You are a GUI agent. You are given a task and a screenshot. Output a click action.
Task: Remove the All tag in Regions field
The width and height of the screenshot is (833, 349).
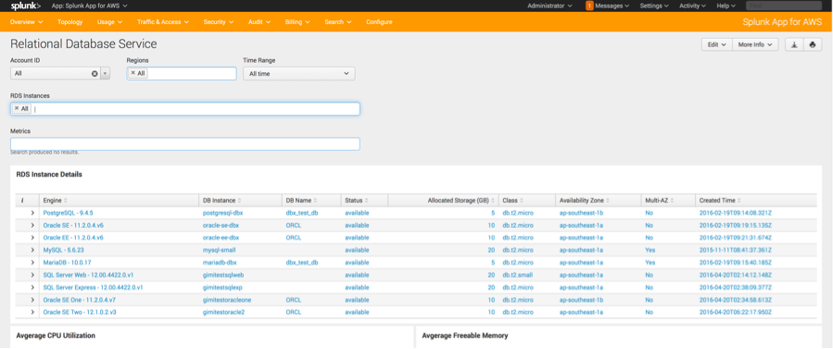click(x=133, y=73)
